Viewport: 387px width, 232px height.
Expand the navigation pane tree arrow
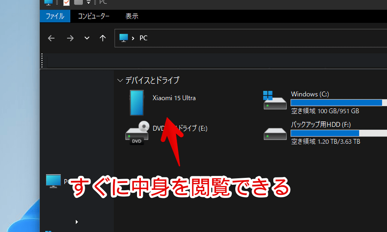click(77, 222)
